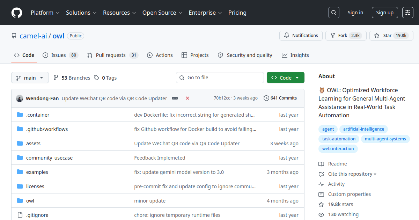
Task: Click the star icon beside 19.8k stars
Action: (321, 204)
